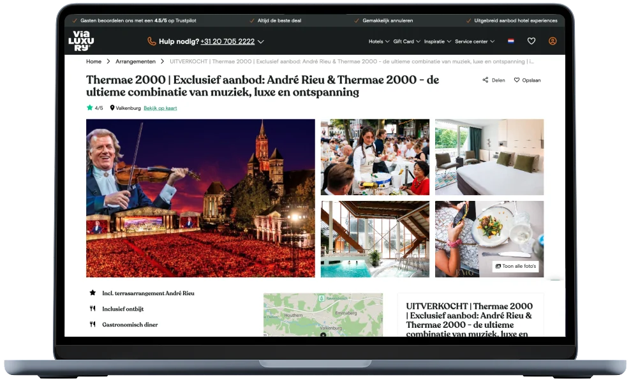Click the Trustpilot 4.5/5 rating text
This screenshot has width=631, height=382.
tap(138, 20)
